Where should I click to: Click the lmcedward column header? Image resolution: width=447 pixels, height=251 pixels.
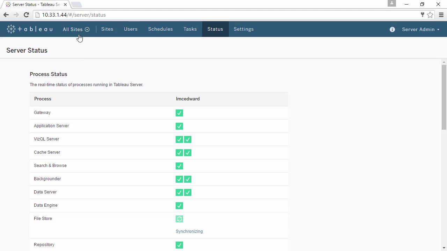pyautogui.click(x=188, y=99)
